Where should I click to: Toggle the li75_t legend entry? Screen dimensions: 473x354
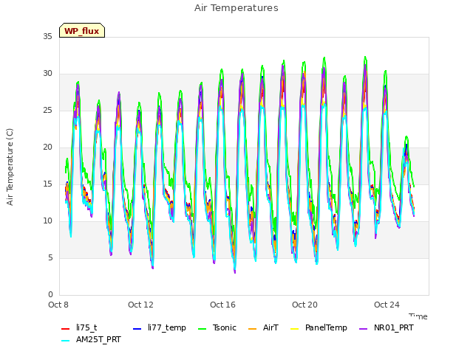pos(79,327)
